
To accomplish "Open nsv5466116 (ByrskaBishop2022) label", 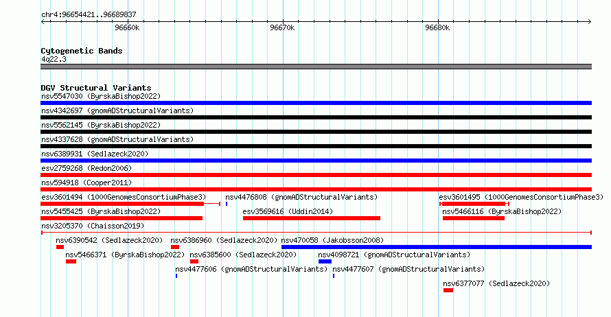I will tap(502, 211).
